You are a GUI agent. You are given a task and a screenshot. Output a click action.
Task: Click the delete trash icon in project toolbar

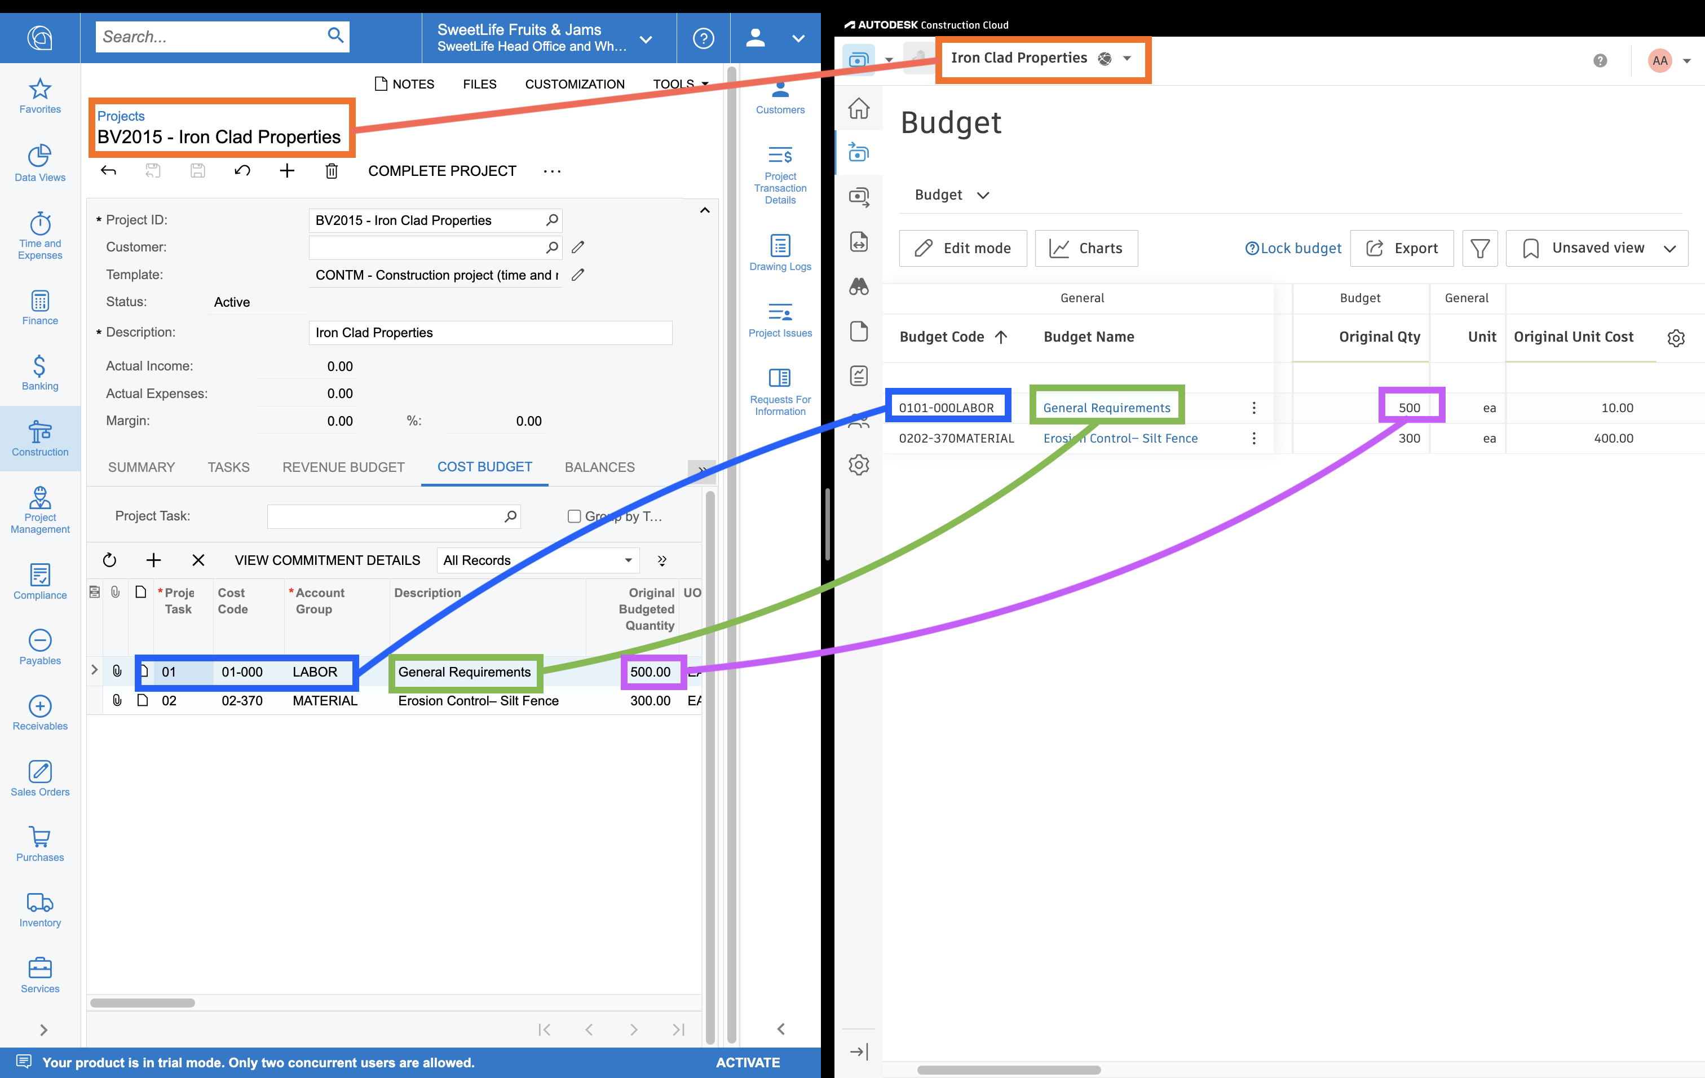pyautogui.click(x=332, y=171)
